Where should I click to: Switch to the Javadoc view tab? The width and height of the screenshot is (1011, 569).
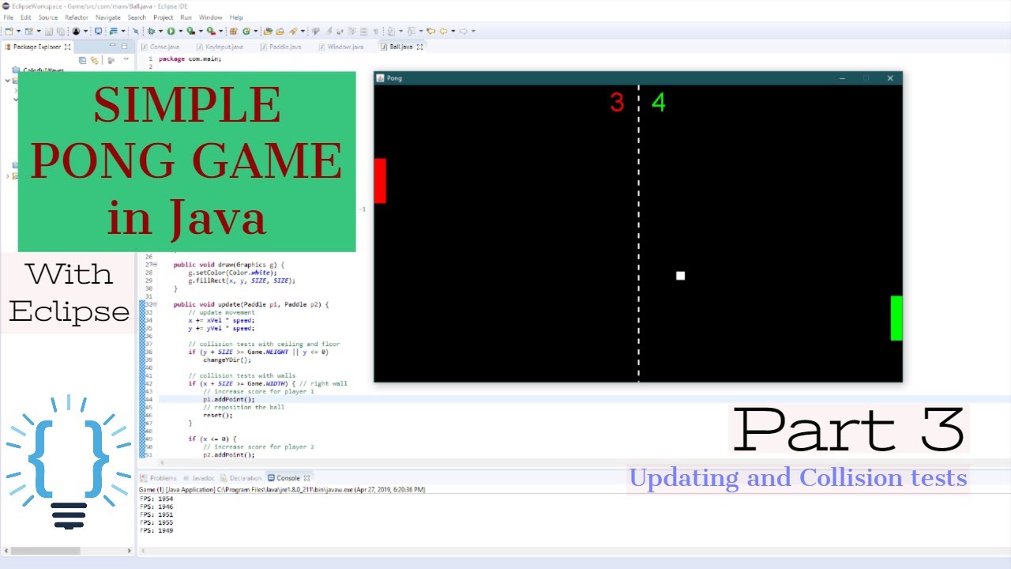tap(199, 477)
